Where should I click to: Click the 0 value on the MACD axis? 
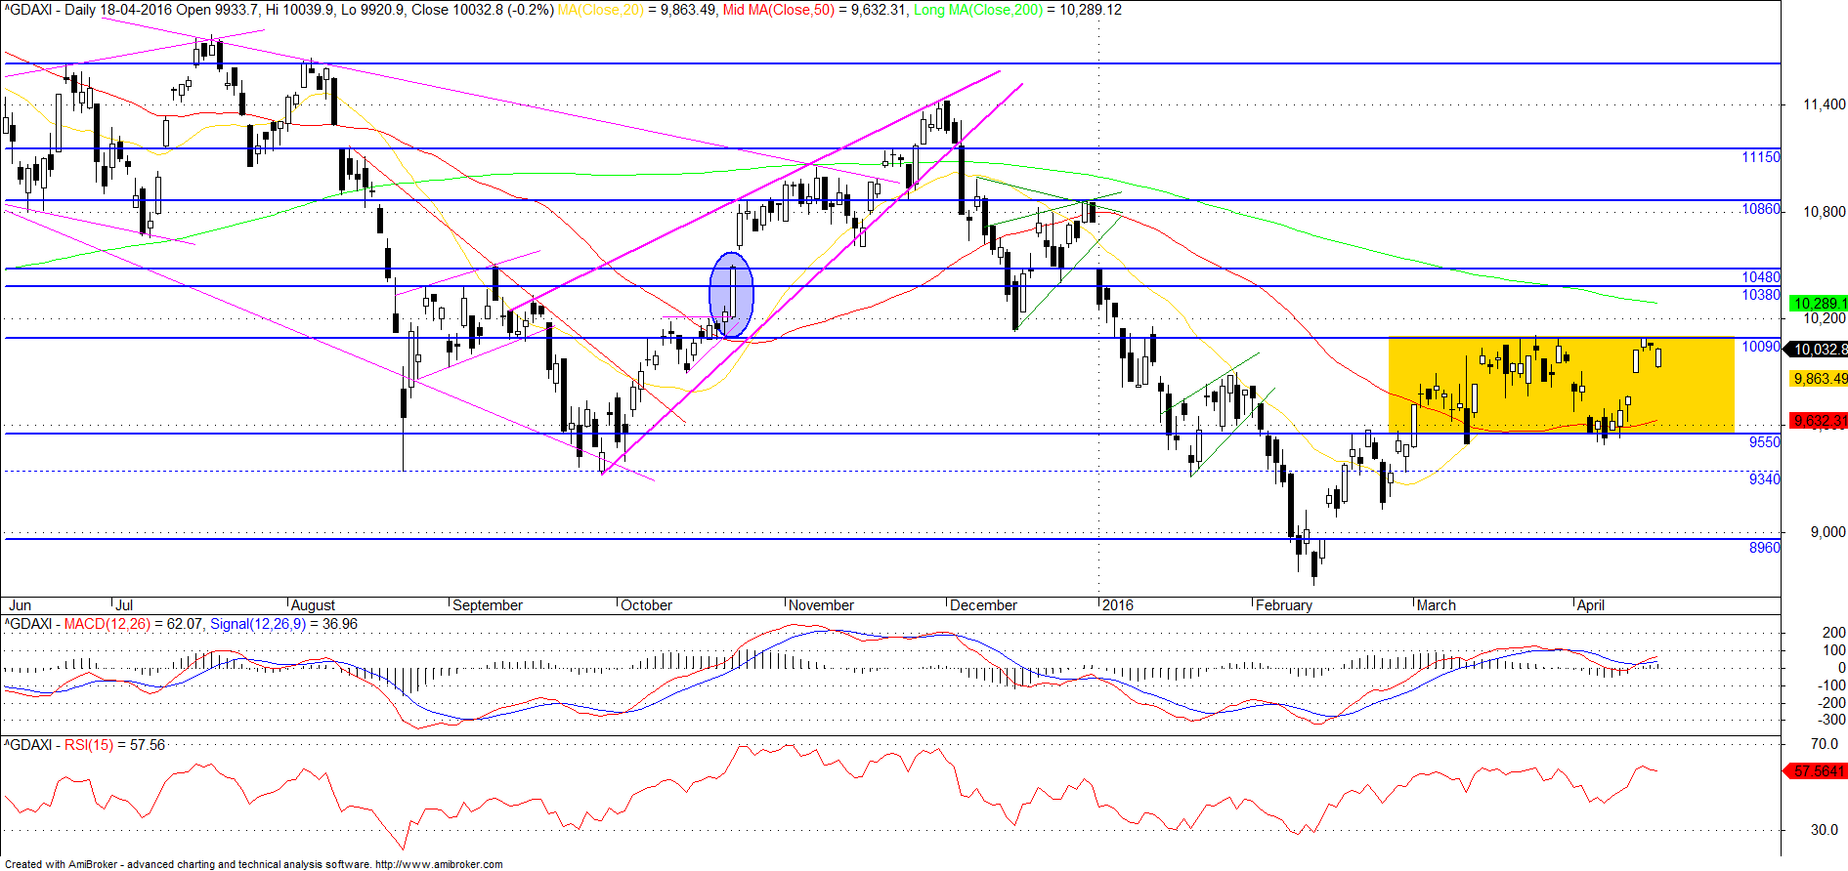(1842, 668)
